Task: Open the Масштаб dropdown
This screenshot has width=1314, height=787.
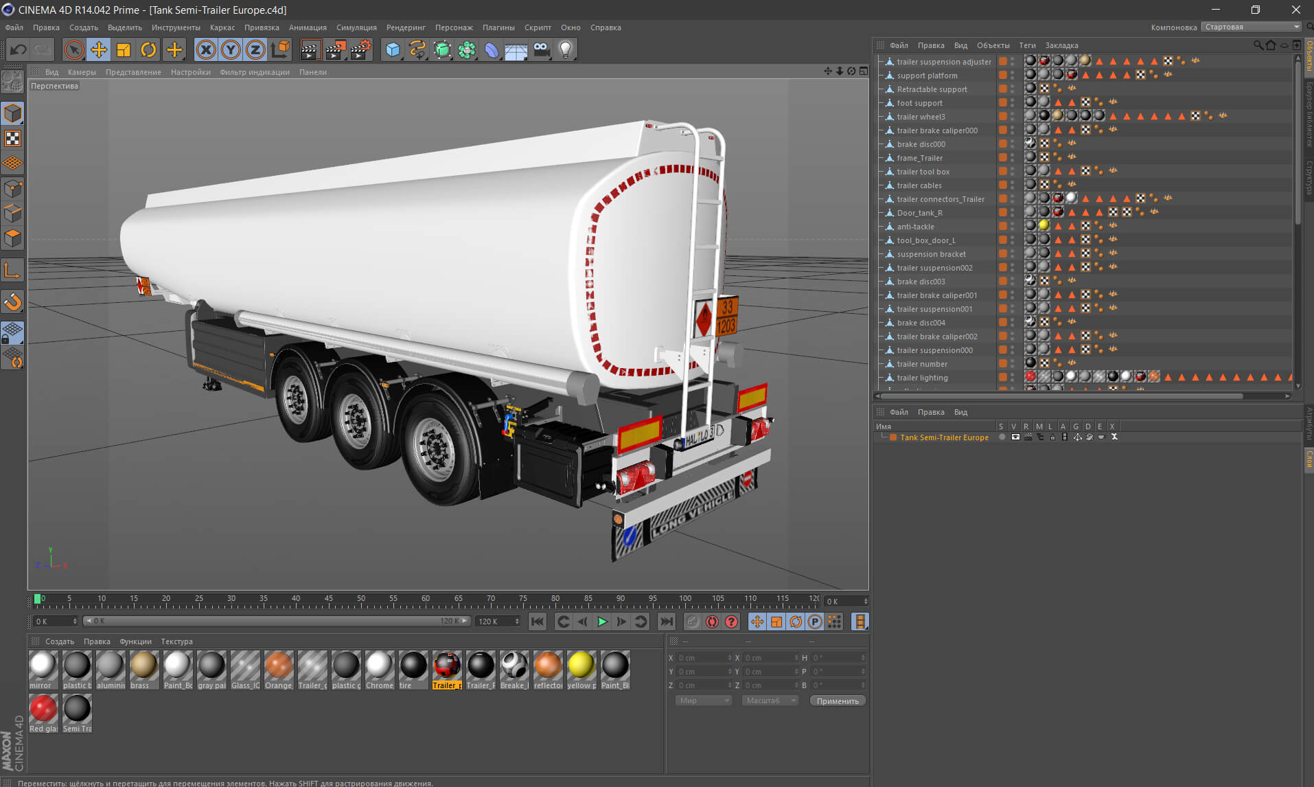Action: pyautogui.click(x=770, y=700)
